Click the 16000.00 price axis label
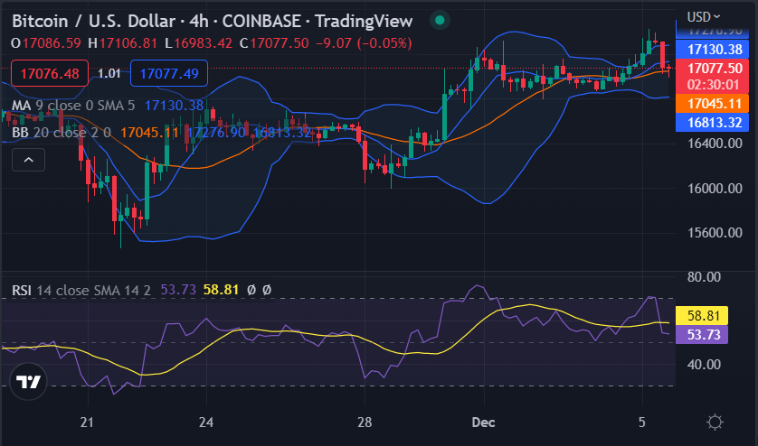The image size is (758, 446). click(715, 189)
